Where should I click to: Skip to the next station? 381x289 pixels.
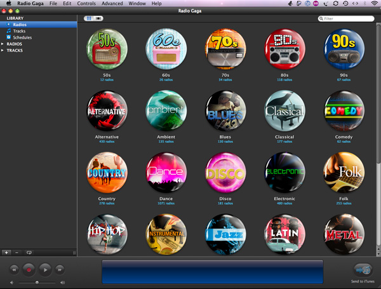(60, 269)
